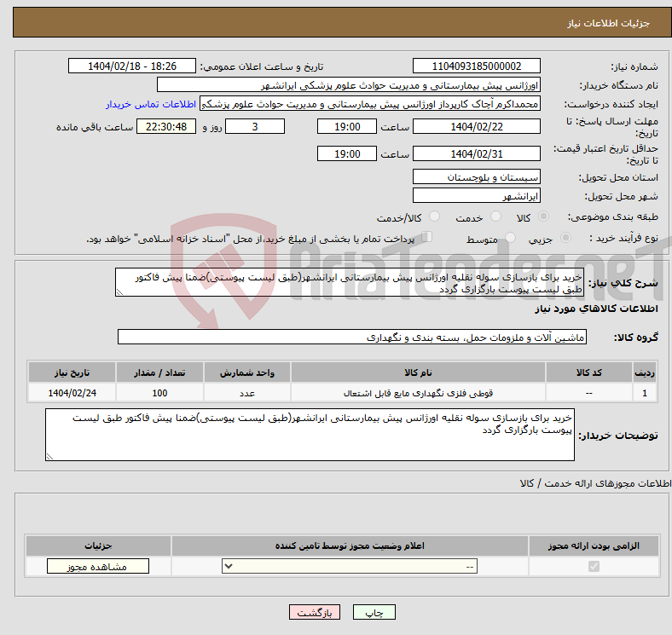672x635 pixels.
Task: Click the شرح کلی نیاز text area
Action: tap(350, 283)
